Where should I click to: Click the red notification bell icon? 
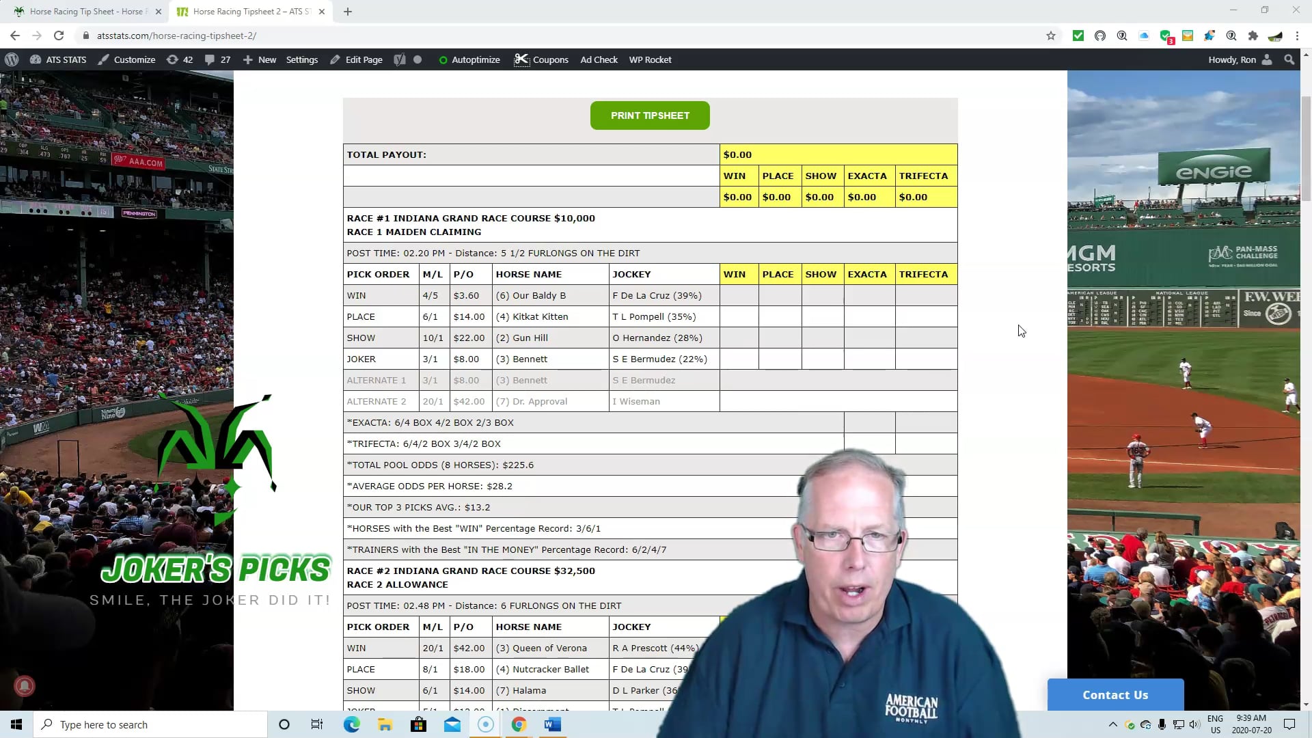click(x=25, y=686)
